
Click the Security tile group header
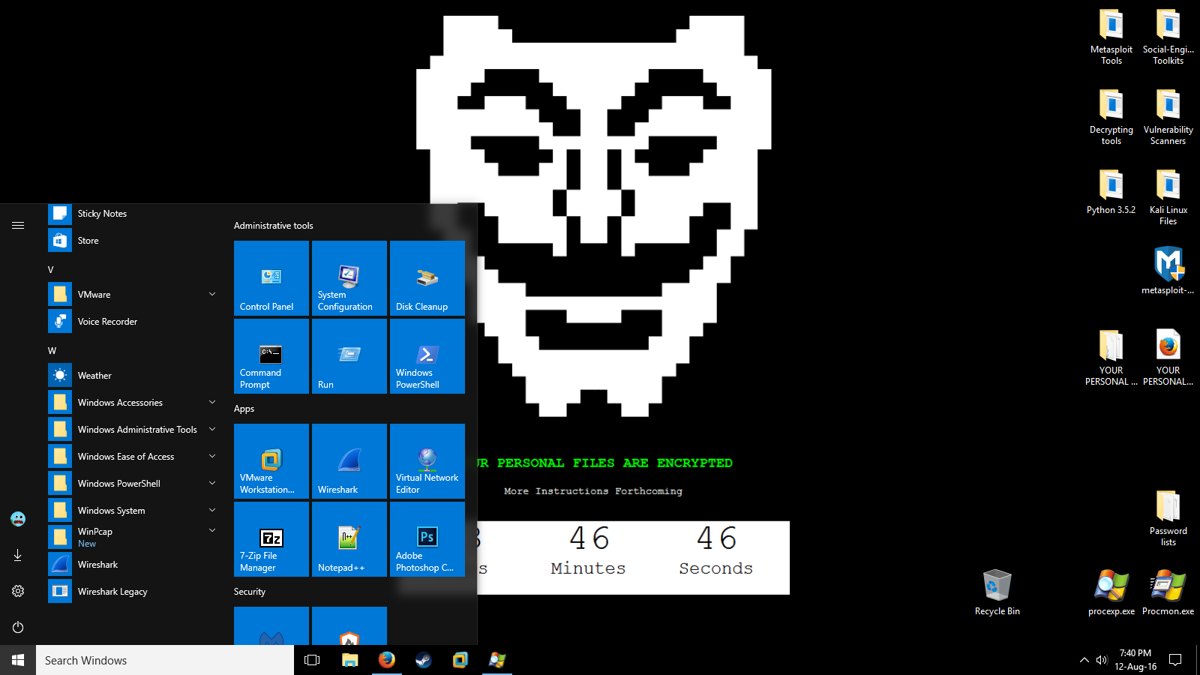tap(250, 592)
